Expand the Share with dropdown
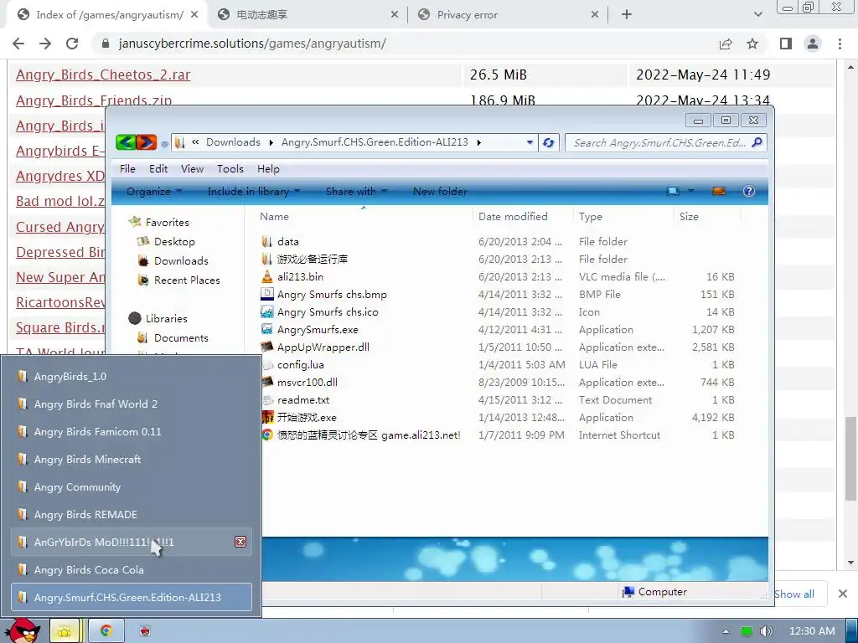The width and height of the screenshot is (858, 643). (384, 192)
